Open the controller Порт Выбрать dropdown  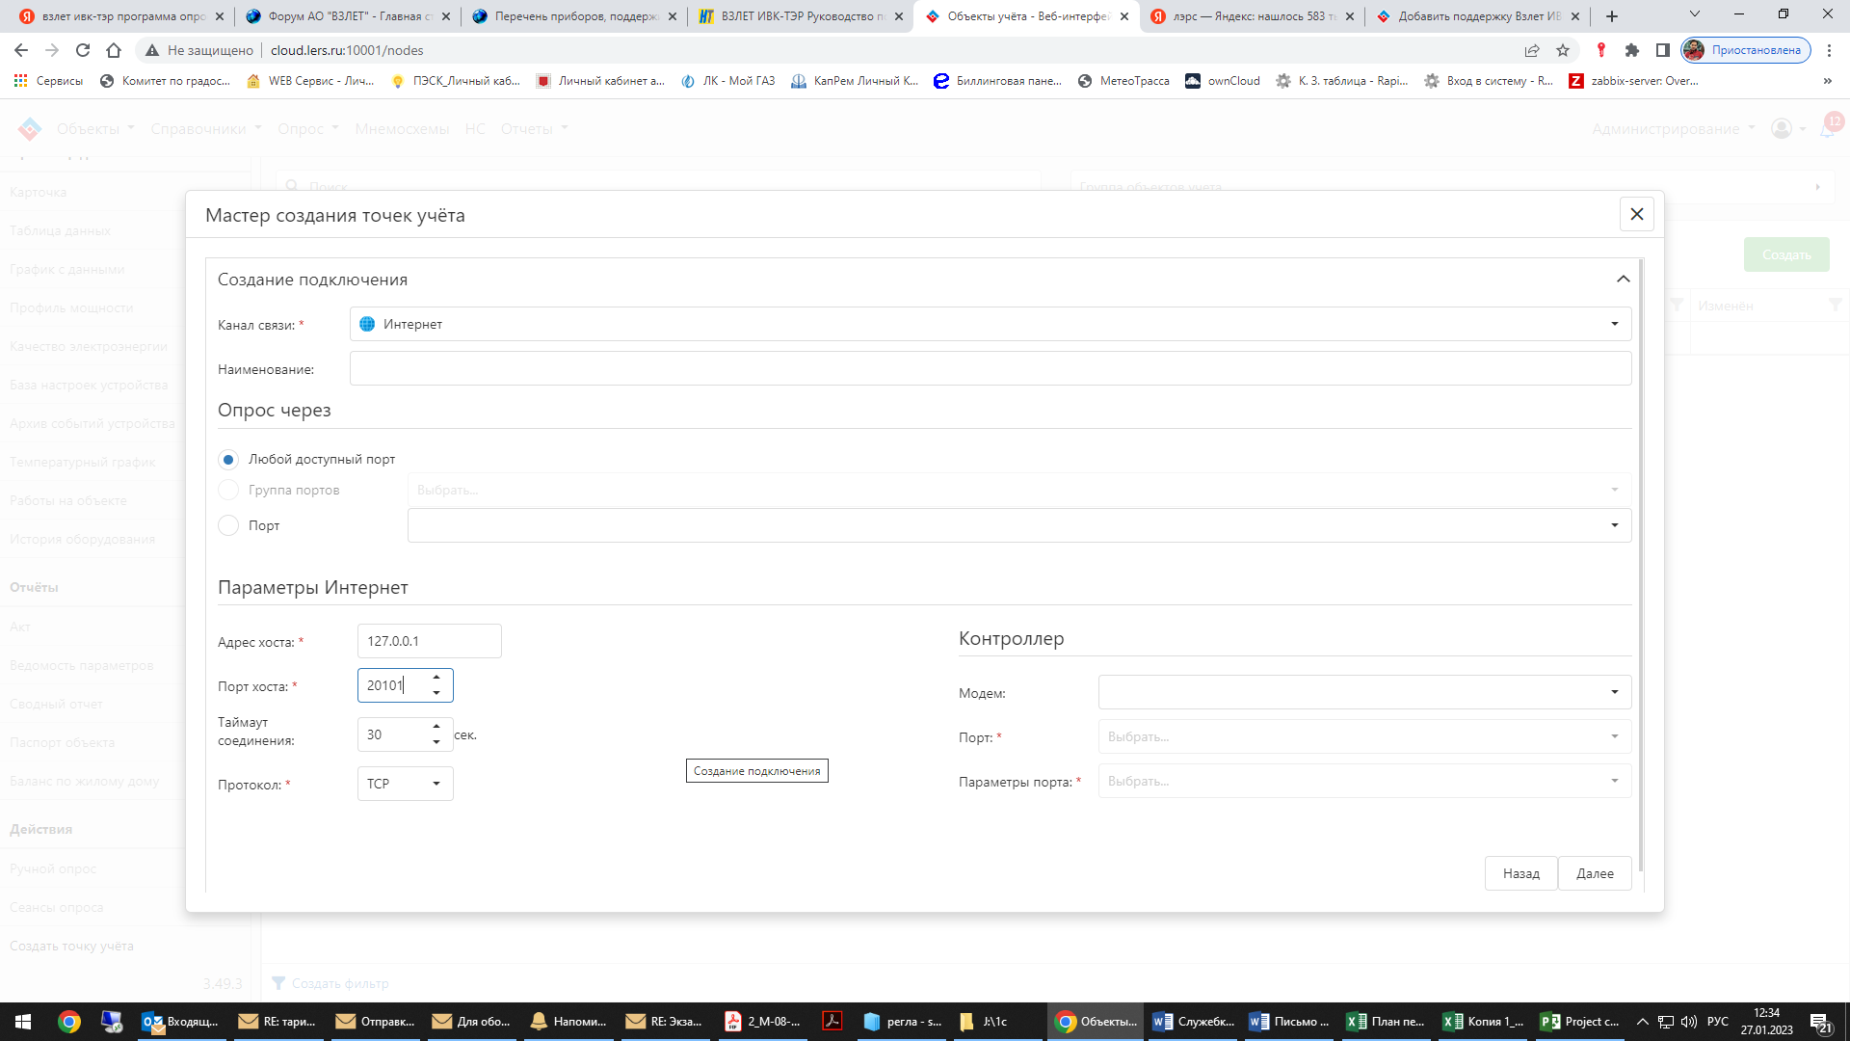[x=1364, y=736]
